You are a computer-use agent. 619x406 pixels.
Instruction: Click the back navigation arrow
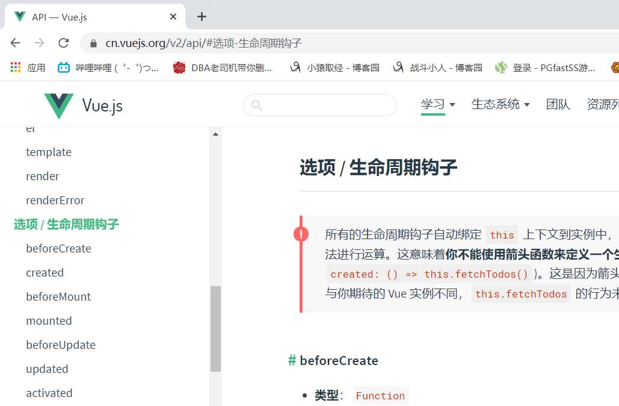(16, 43)
